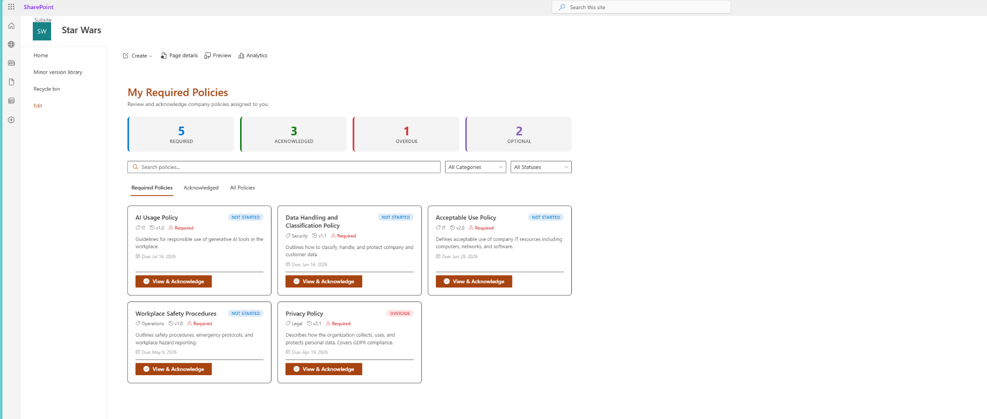Click inside the Search policies field

pyautogui.click(x=284, y=167)
